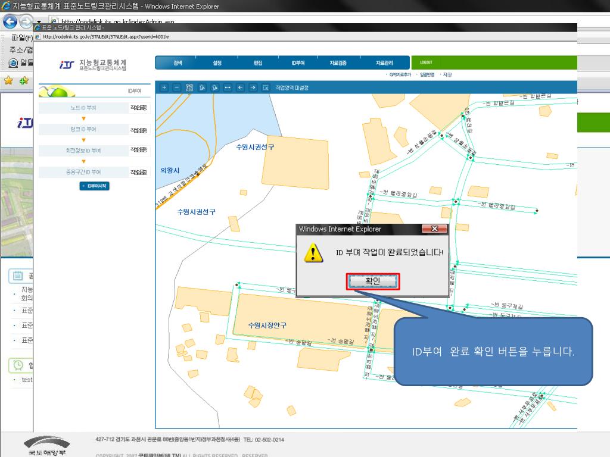The height and width of the screenshot is (457, 610).
Task: Click the main IE window address bar
Action: [117, 21]
